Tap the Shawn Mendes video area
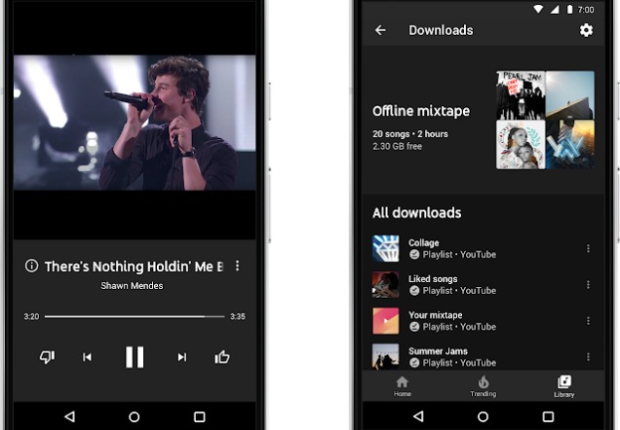The height and width of the screenshot is (430, 620). tap(135, 123)
